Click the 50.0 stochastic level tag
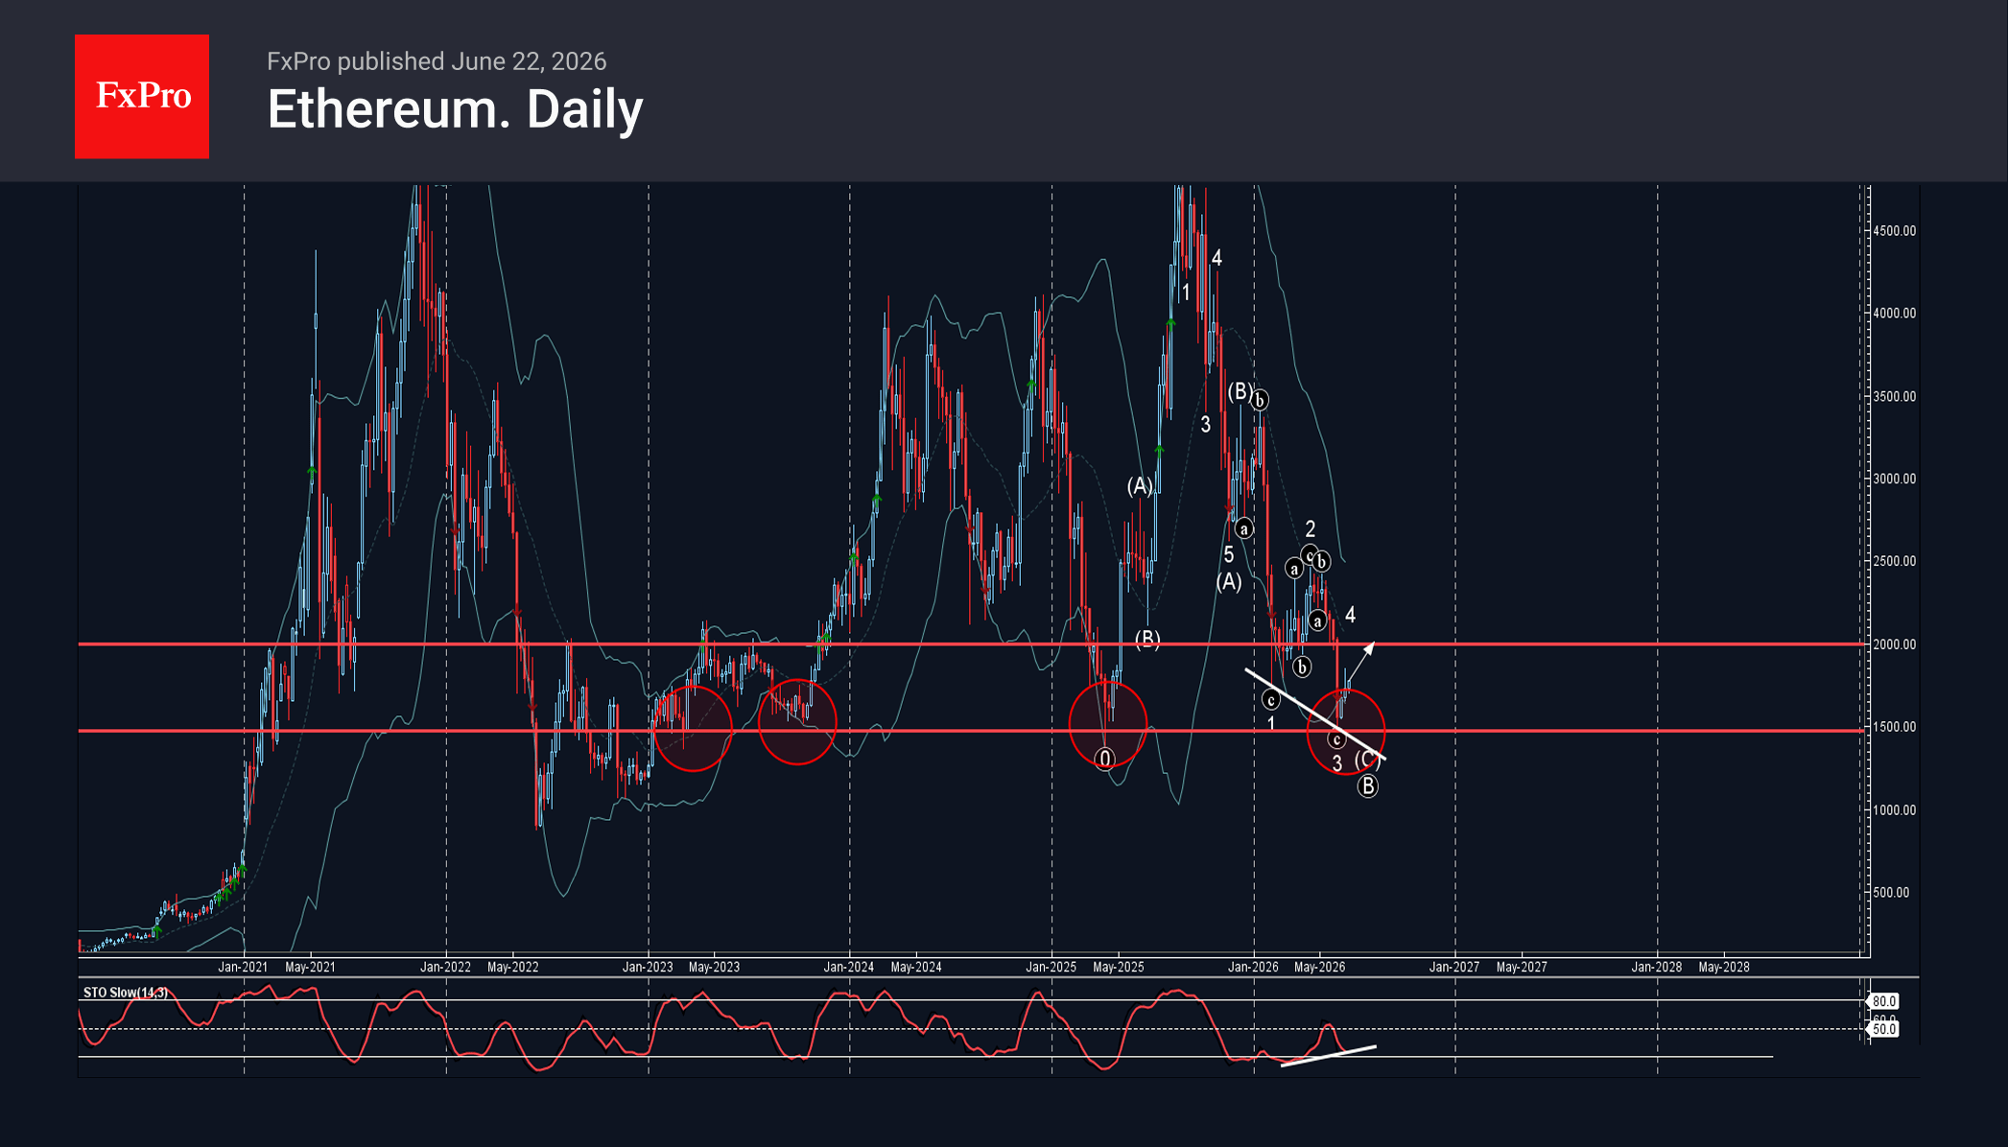Screen dimensions: 2008x1147 pyautogui.click(x=1883, y=1029)
